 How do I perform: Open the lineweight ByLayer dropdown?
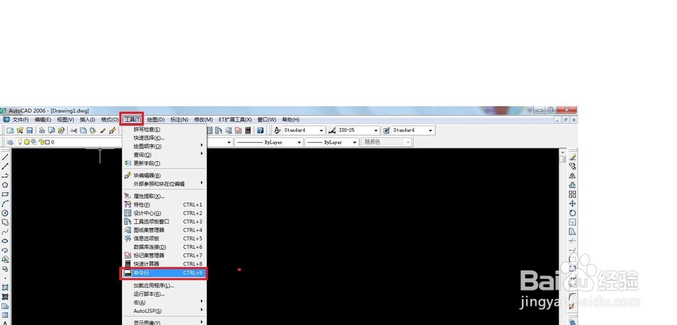click(x=355, y=142)
